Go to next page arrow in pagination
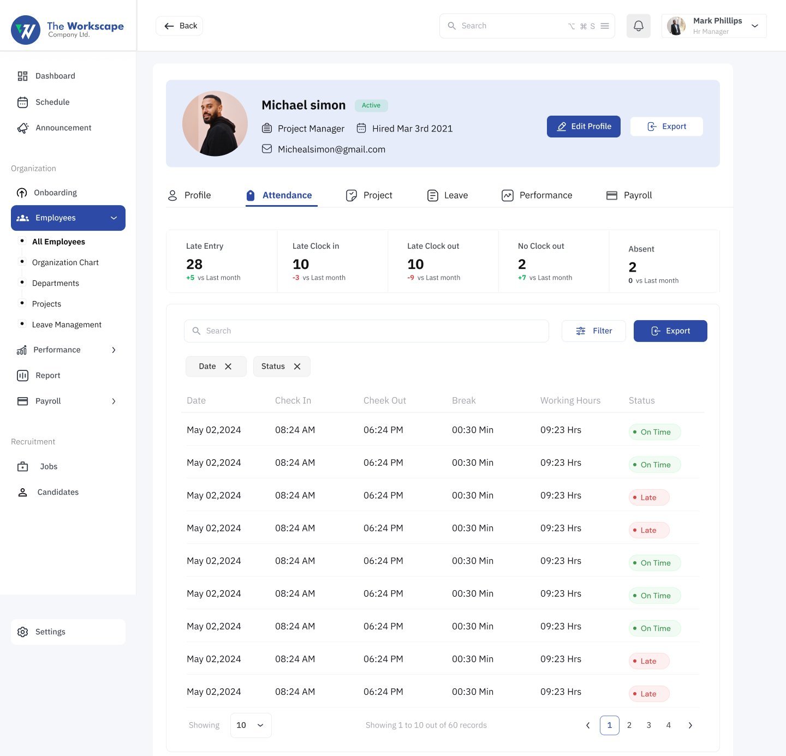Image resolution: width=786 pixels, height=756 pixels. pyautogui.click(x=690, y=725)
